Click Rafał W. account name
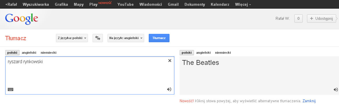Screen dimensions: 339x112 click(282, 18)
